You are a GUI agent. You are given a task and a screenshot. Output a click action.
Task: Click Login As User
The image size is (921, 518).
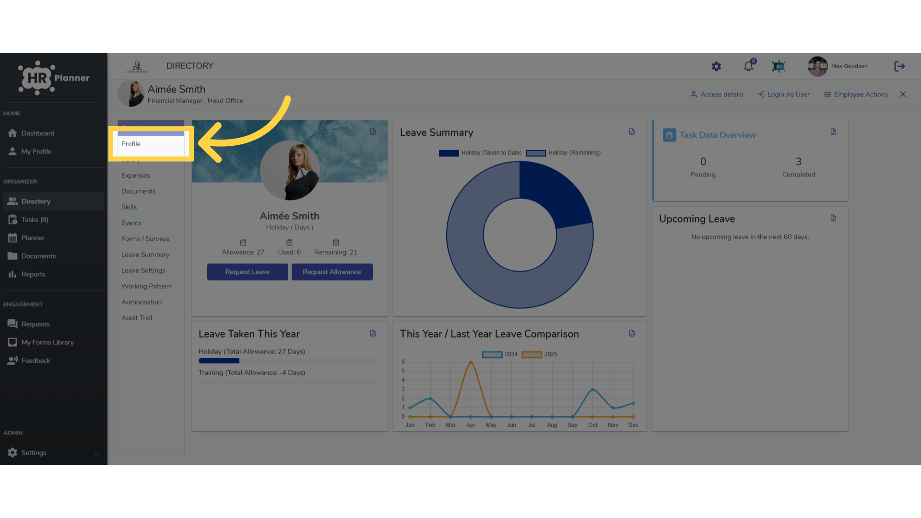[783, 94]
